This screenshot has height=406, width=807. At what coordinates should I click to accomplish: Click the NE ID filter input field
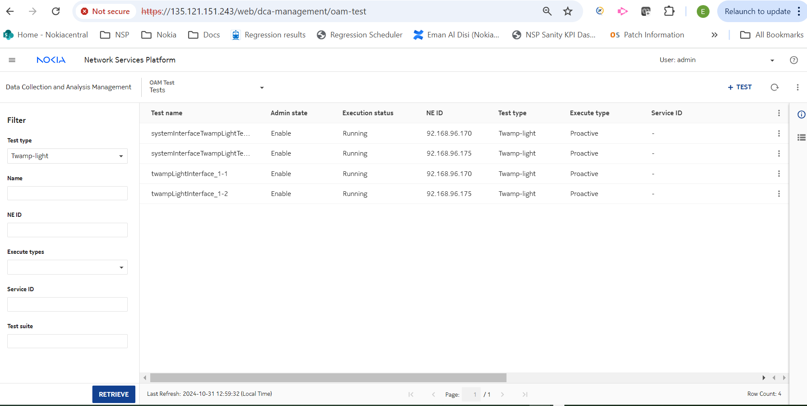click(x=67, y=230)
